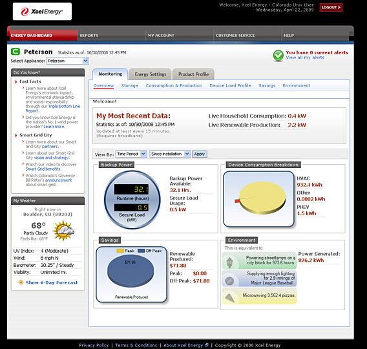Open the About Xcel Energy footer link
This screenshot has width=367, height=349.
coord(183,345)
